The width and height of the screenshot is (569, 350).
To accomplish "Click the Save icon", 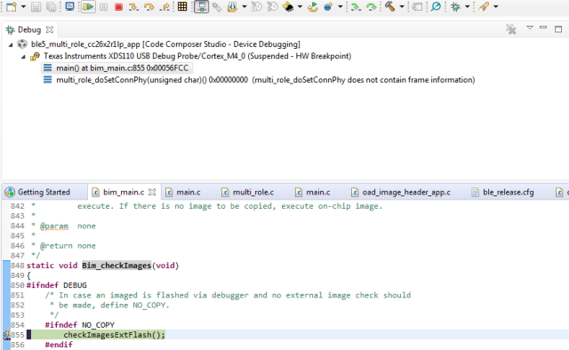I will 36,6.
